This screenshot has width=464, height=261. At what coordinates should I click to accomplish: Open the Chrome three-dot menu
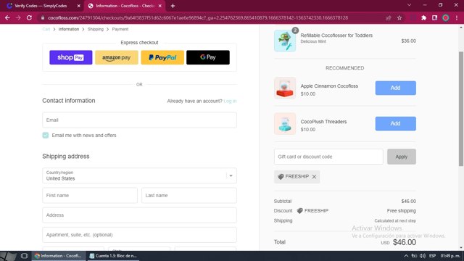click(x=457, y=17)
